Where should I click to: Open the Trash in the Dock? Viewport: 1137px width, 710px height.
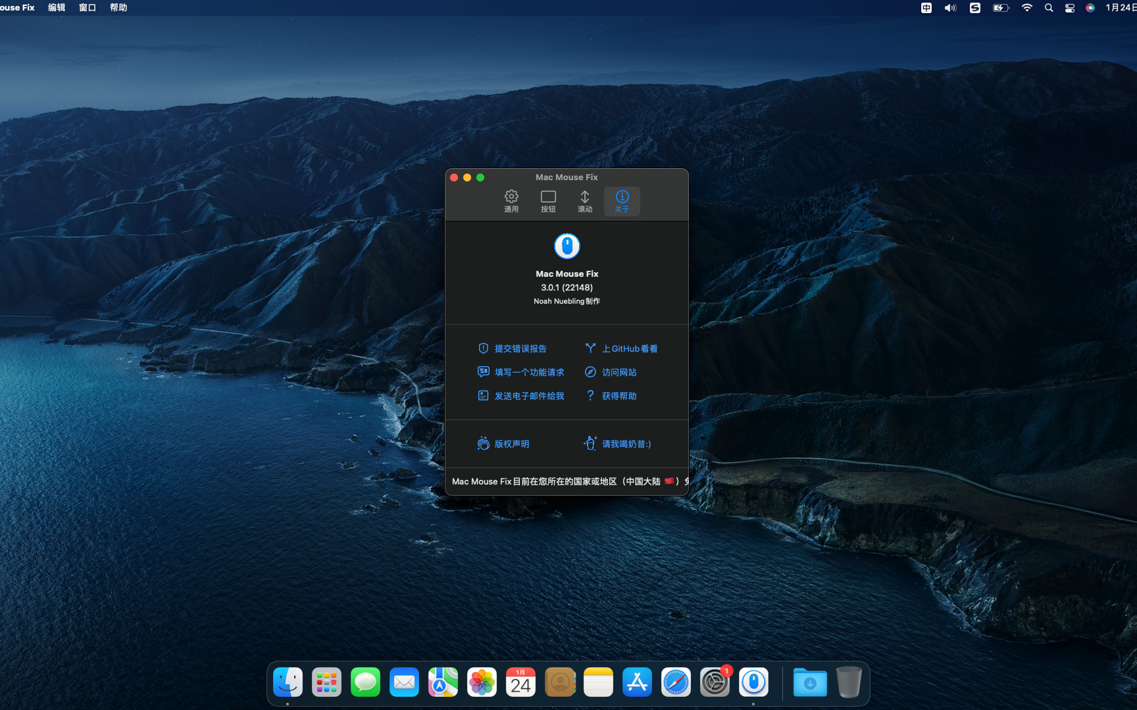tap(849, 682)
